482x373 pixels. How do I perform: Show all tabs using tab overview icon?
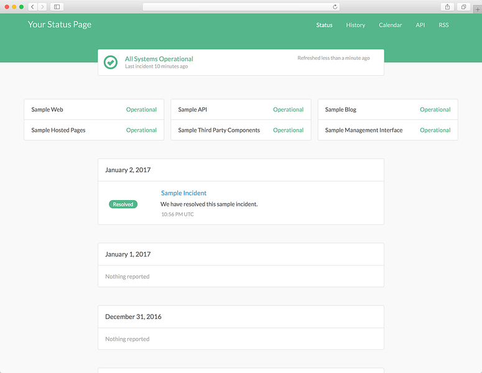[463, 7]
